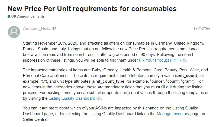Screen dimensions: 216x127
Task: Click the bold unit_count_type term
Action: click(x=109, y=81)
